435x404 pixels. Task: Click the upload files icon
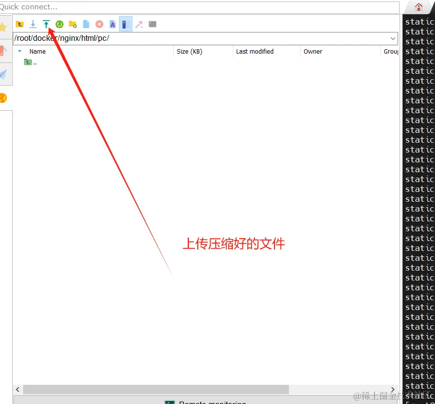pyautogui.click(x=46, y=24)
